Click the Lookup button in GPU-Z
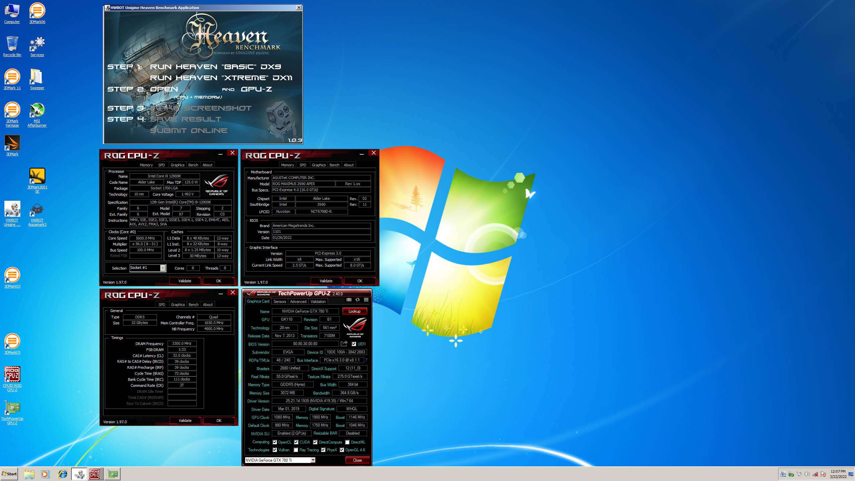Viewport: 855px width, 481px height. [354, 311]
